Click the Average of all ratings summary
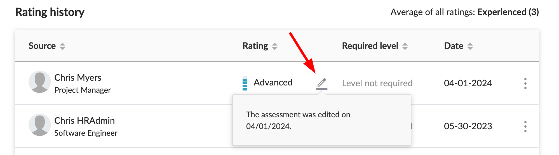The width and height of the screenshot is (559, 155). (465, 12)
